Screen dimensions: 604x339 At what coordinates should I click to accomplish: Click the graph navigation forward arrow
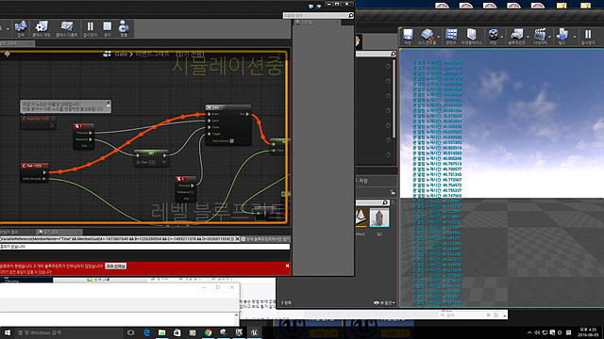[x=7, y=55]
